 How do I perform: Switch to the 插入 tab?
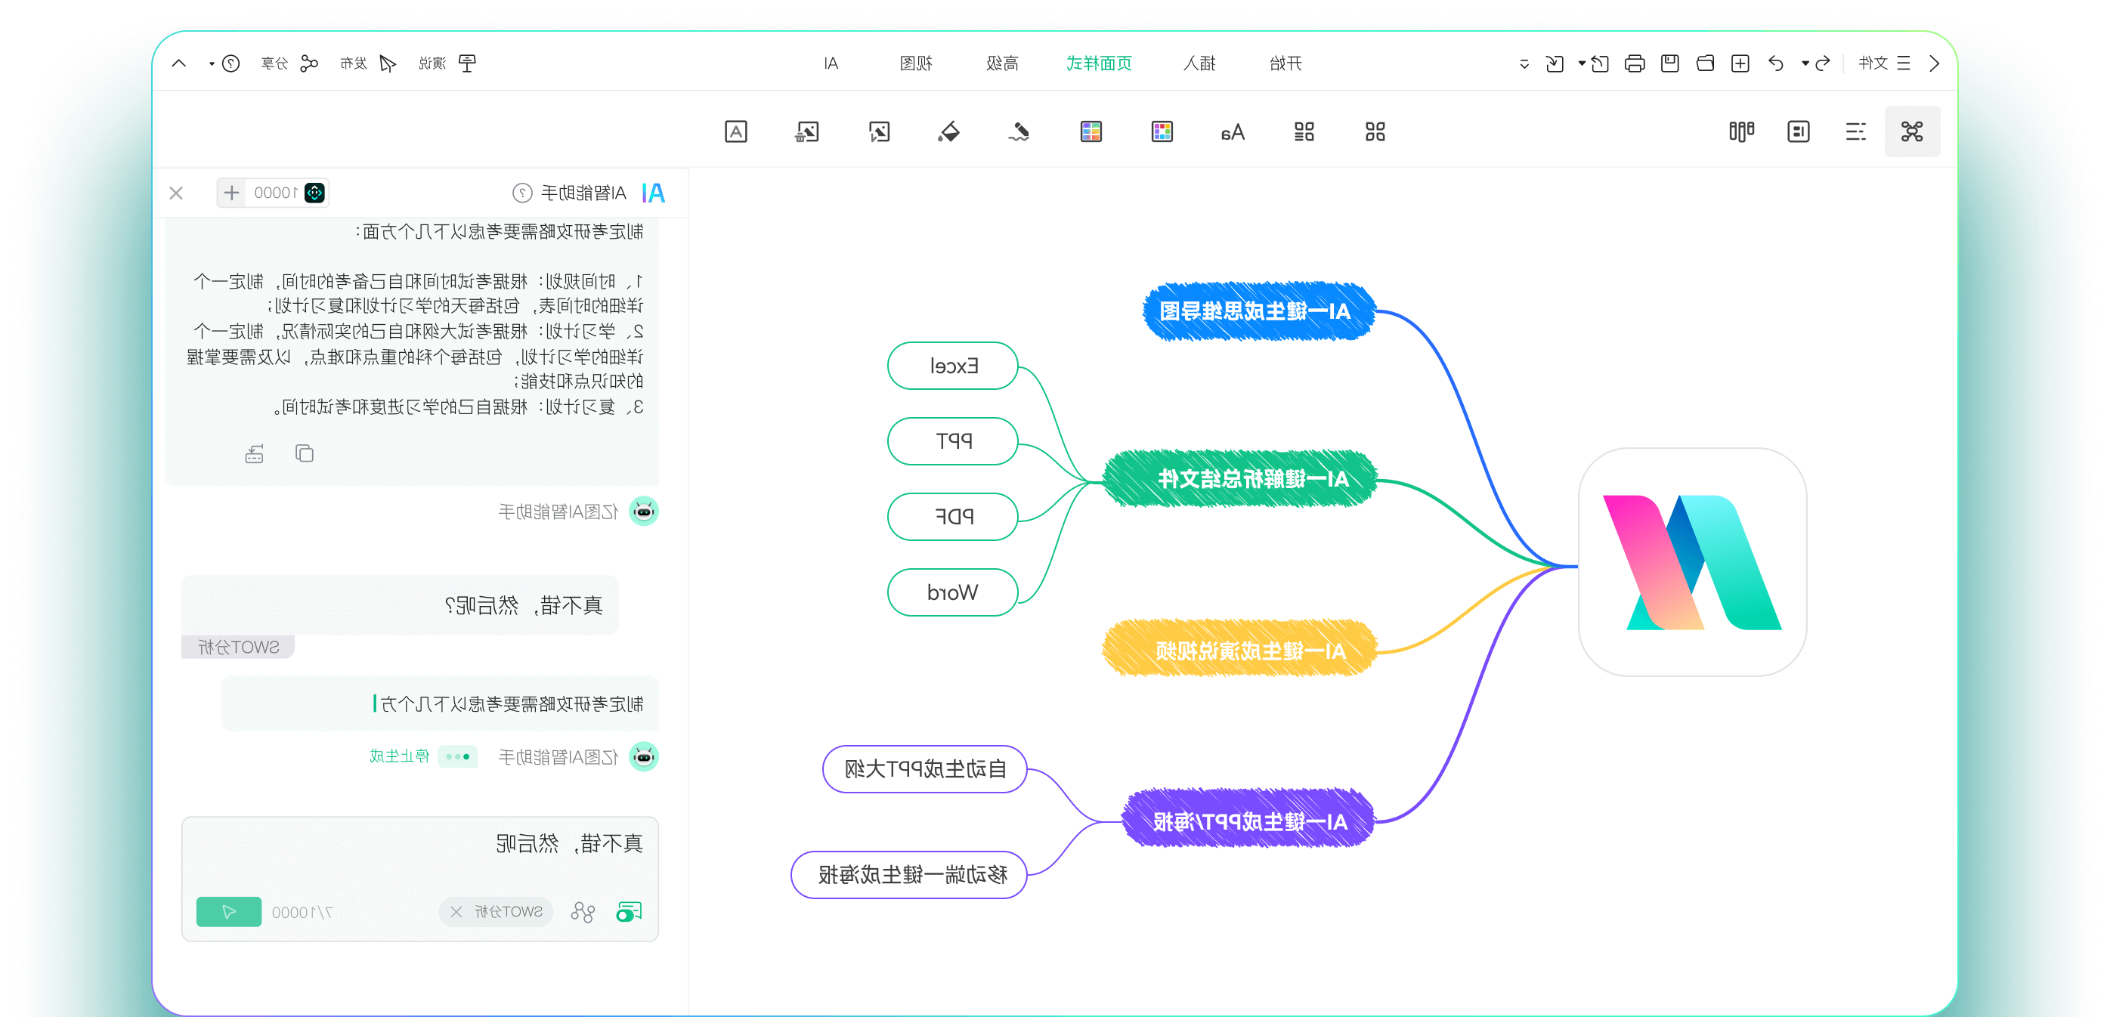pos(1199,63)
